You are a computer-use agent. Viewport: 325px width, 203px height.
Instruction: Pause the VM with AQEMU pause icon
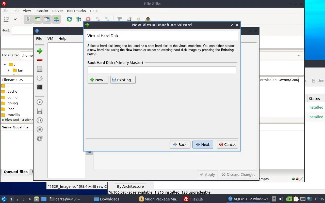(40, 120)
